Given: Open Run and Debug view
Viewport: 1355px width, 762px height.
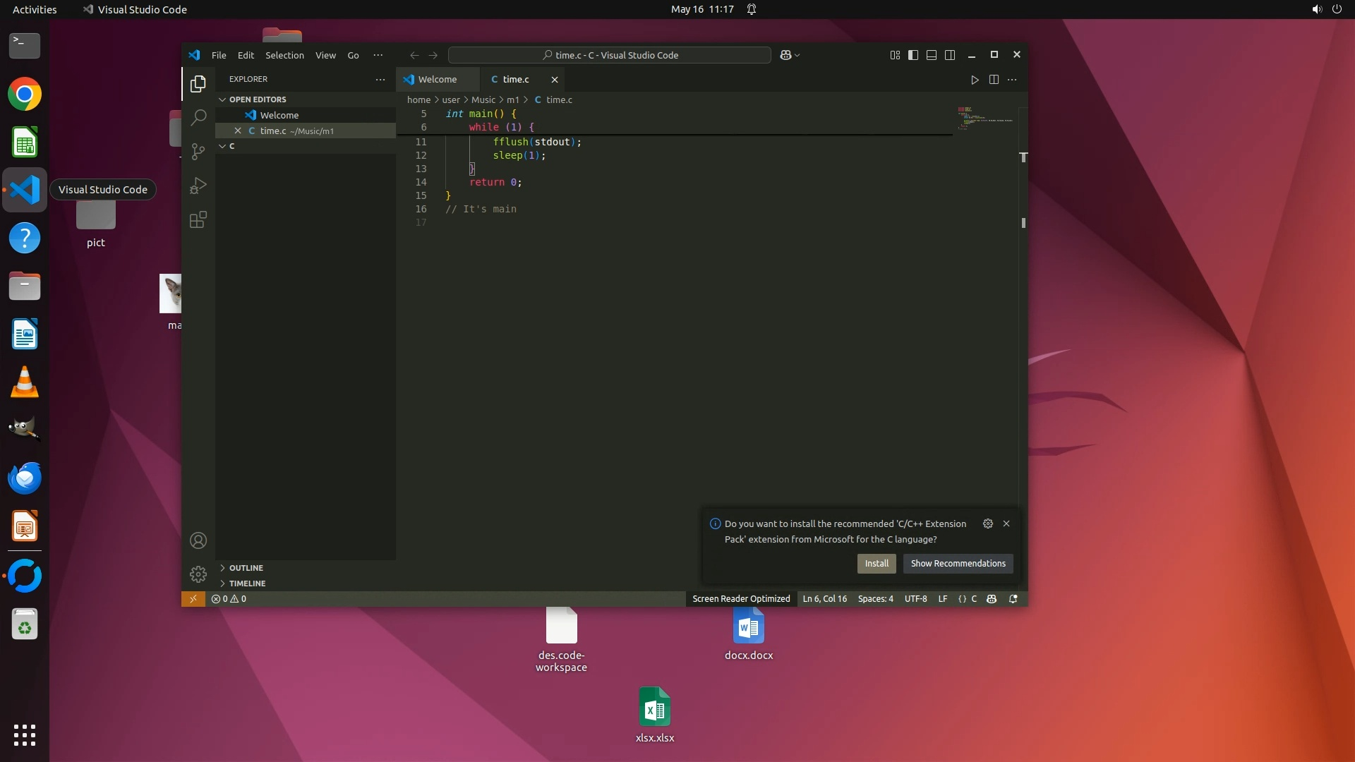Looking at the screenshot, I should (x=198, y=186).
